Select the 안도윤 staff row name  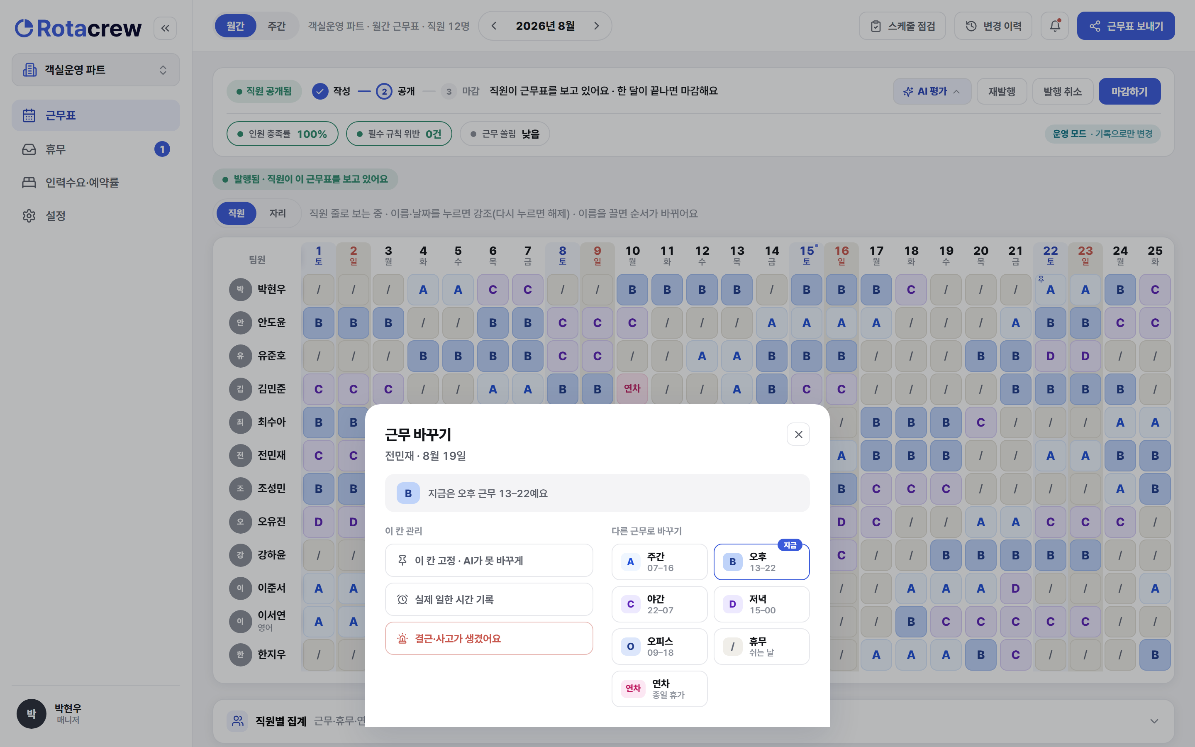[272, 322]
